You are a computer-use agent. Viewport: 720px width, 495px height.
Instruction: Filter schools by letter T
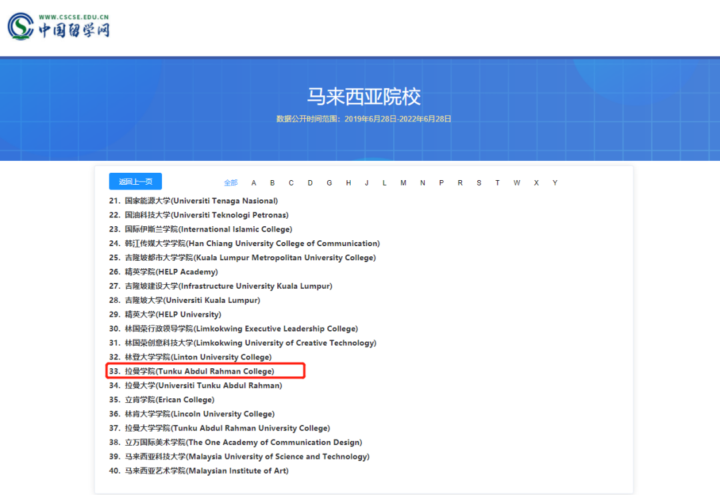point(497,183)
